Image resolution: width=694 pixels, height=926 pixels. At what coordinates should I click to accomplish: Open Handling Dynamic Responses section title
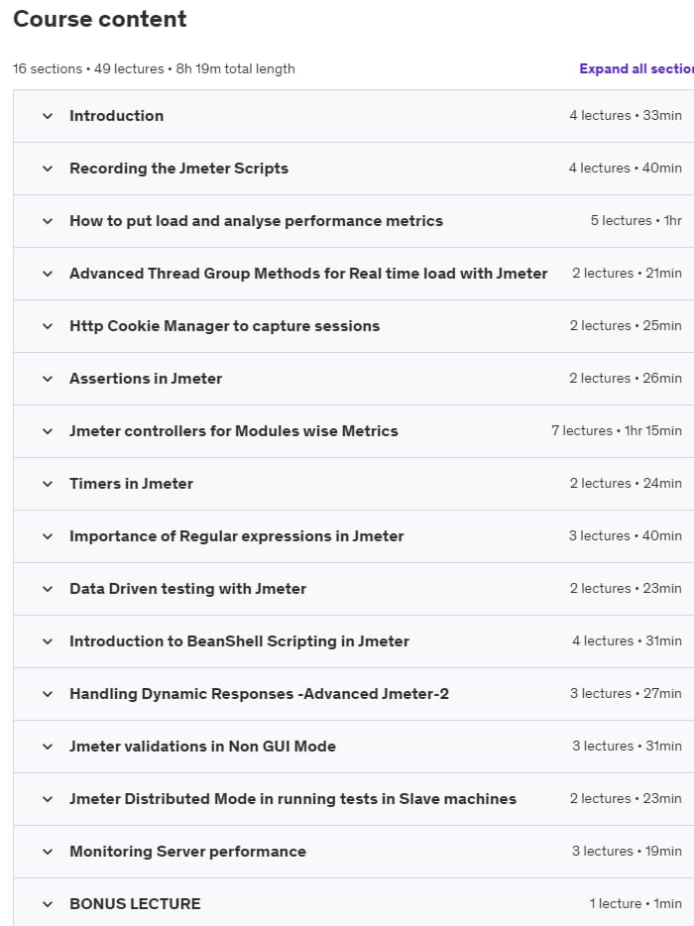click(x=259, y=694)
